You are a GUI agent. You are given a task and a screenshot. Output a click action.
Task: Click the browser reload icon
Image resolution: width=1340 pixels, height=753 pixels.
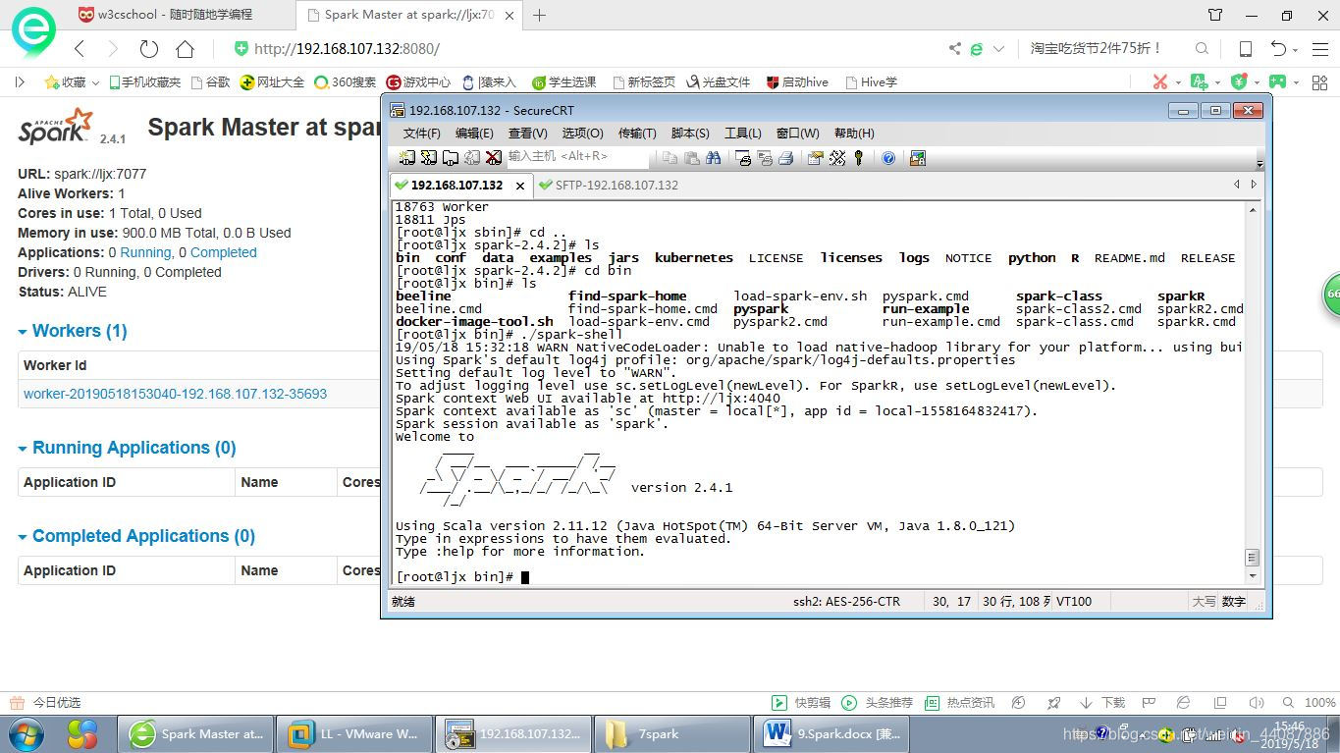pos(149,48)
